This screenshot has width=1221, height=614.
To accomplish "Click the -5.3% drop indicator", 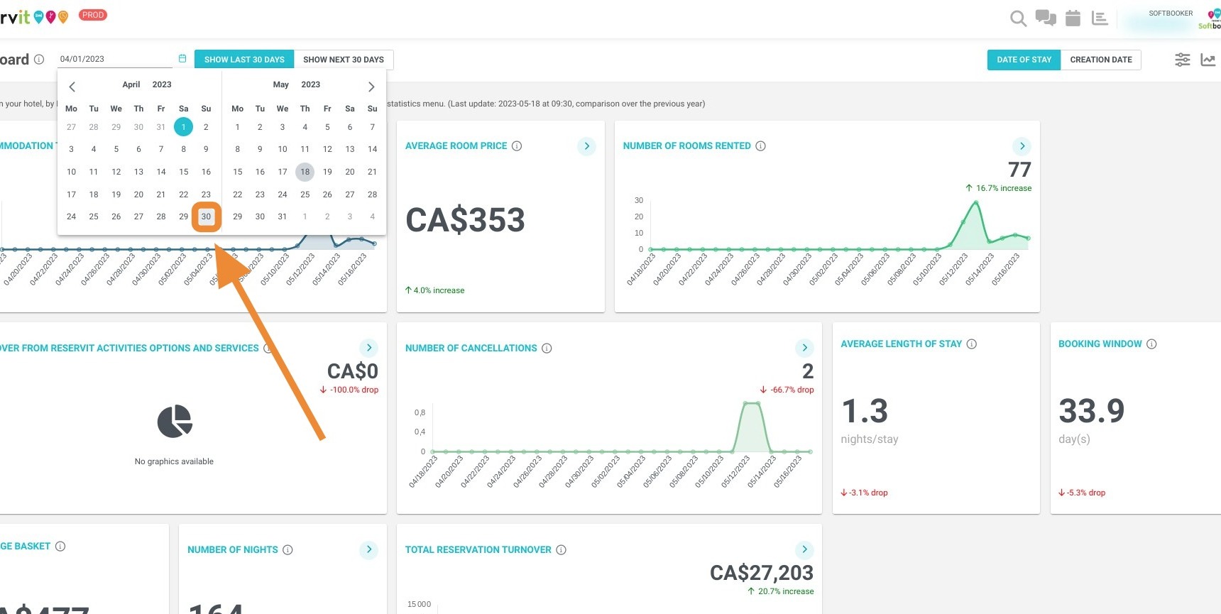I will pyautogui.click(x=1082, y=493).
